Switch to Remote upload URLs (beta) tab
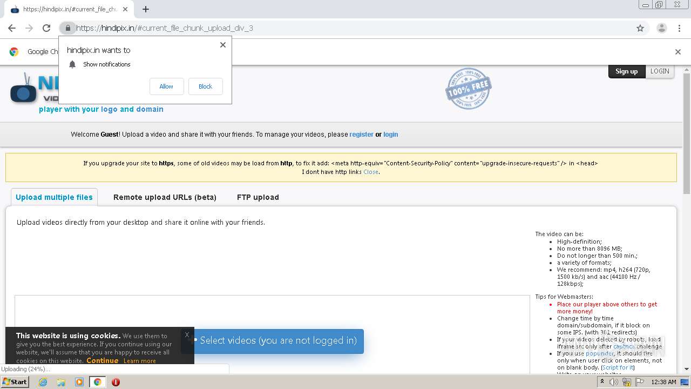 click(165, 197)
